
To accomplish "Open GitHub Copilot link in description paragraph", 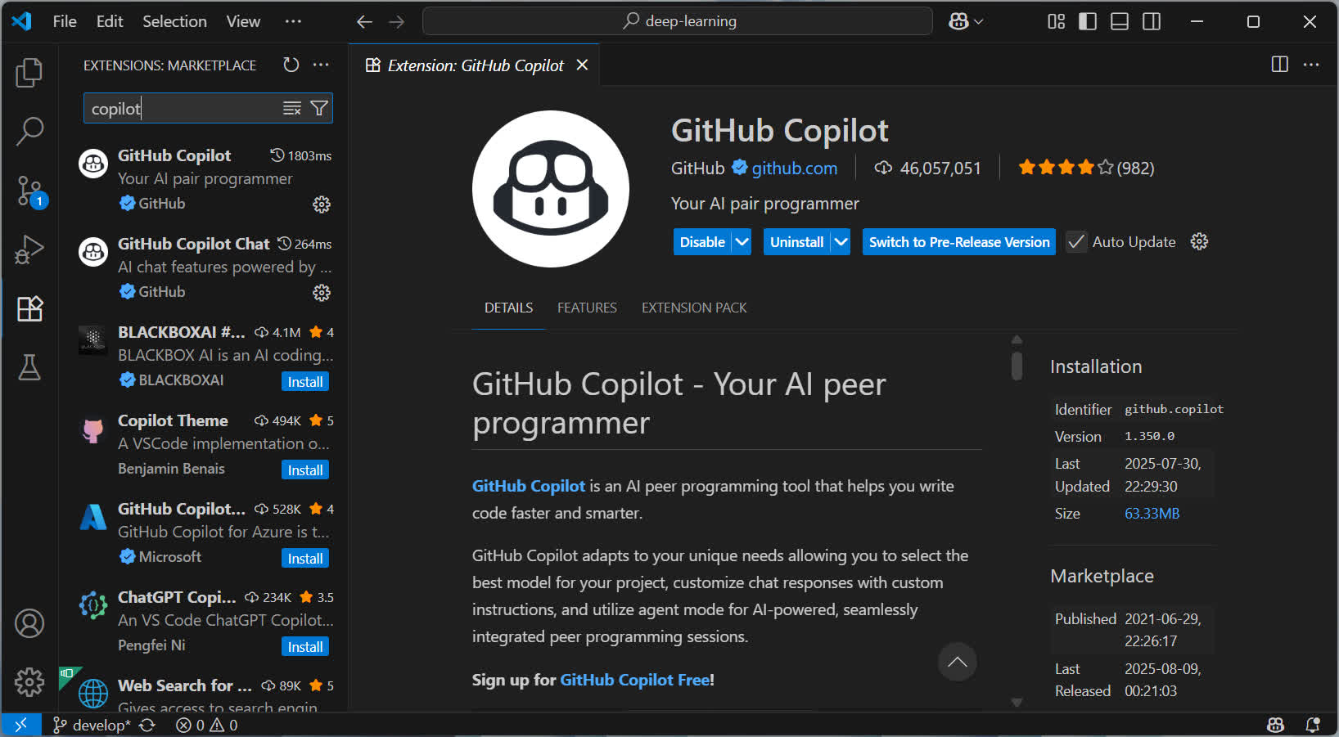I will pyautogui.click(x=529, y=486).
